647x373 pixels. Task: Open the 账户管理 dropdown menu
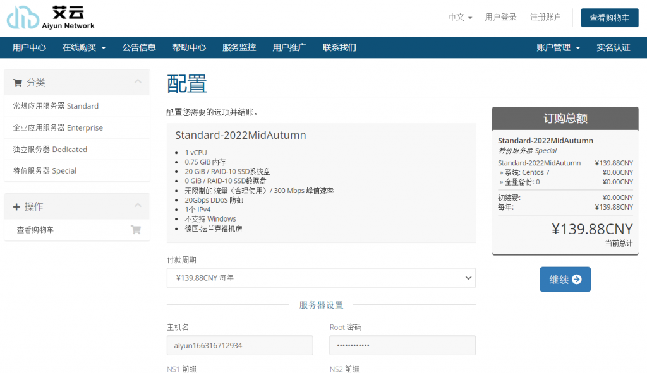[558, 47]
